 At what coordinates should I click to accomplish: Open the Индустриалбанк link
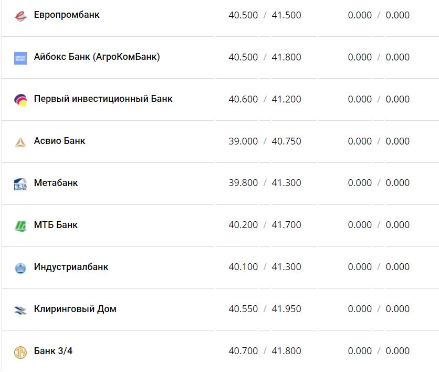[x=71, y=267]
